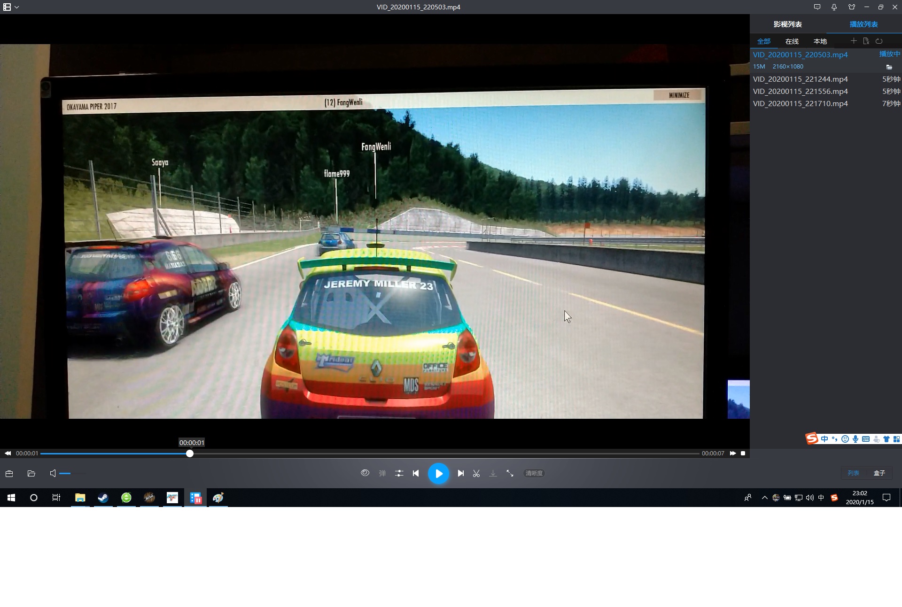Adjust the volume slider
The width and height of the screenshot is (902, 607).
72,473
